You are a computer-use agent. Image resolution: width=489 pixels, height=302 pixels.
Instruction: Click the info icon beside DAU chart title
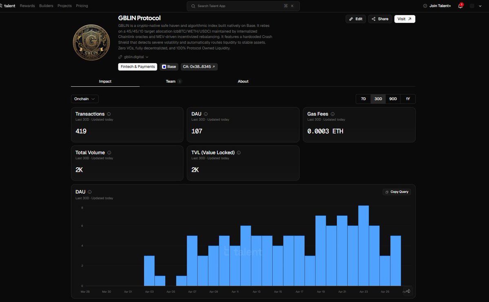point(89,192)
